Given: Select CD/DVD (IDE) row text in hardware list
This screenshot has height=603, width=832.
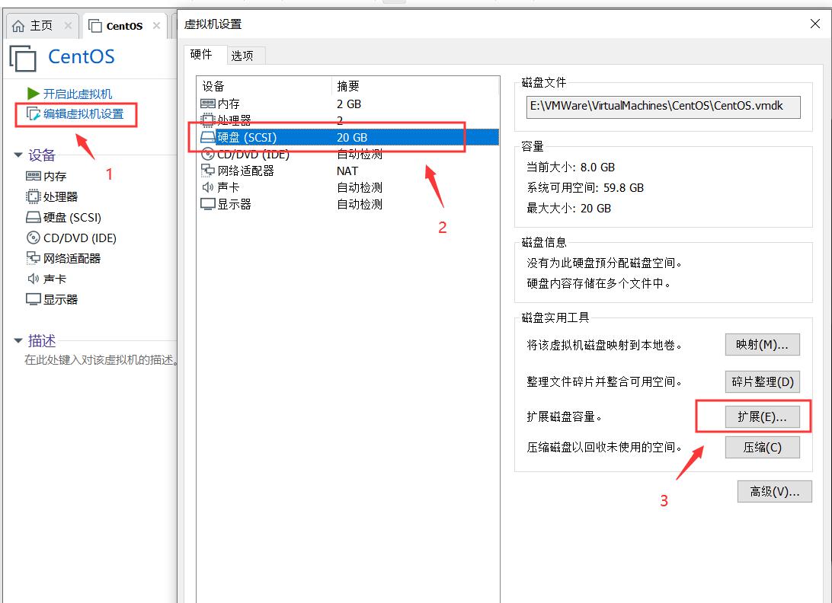Looking at the screenshot, I should click(254, 155).
